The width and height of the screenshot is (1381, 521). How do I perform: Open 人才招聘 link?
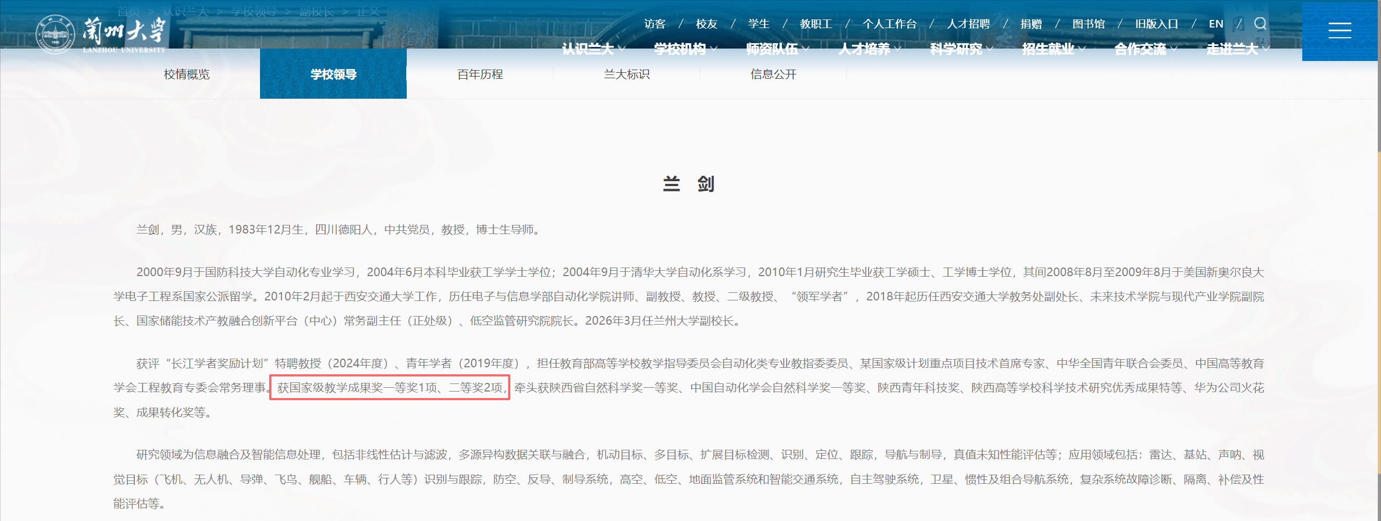pyautogui.click(x=968, y=24)
